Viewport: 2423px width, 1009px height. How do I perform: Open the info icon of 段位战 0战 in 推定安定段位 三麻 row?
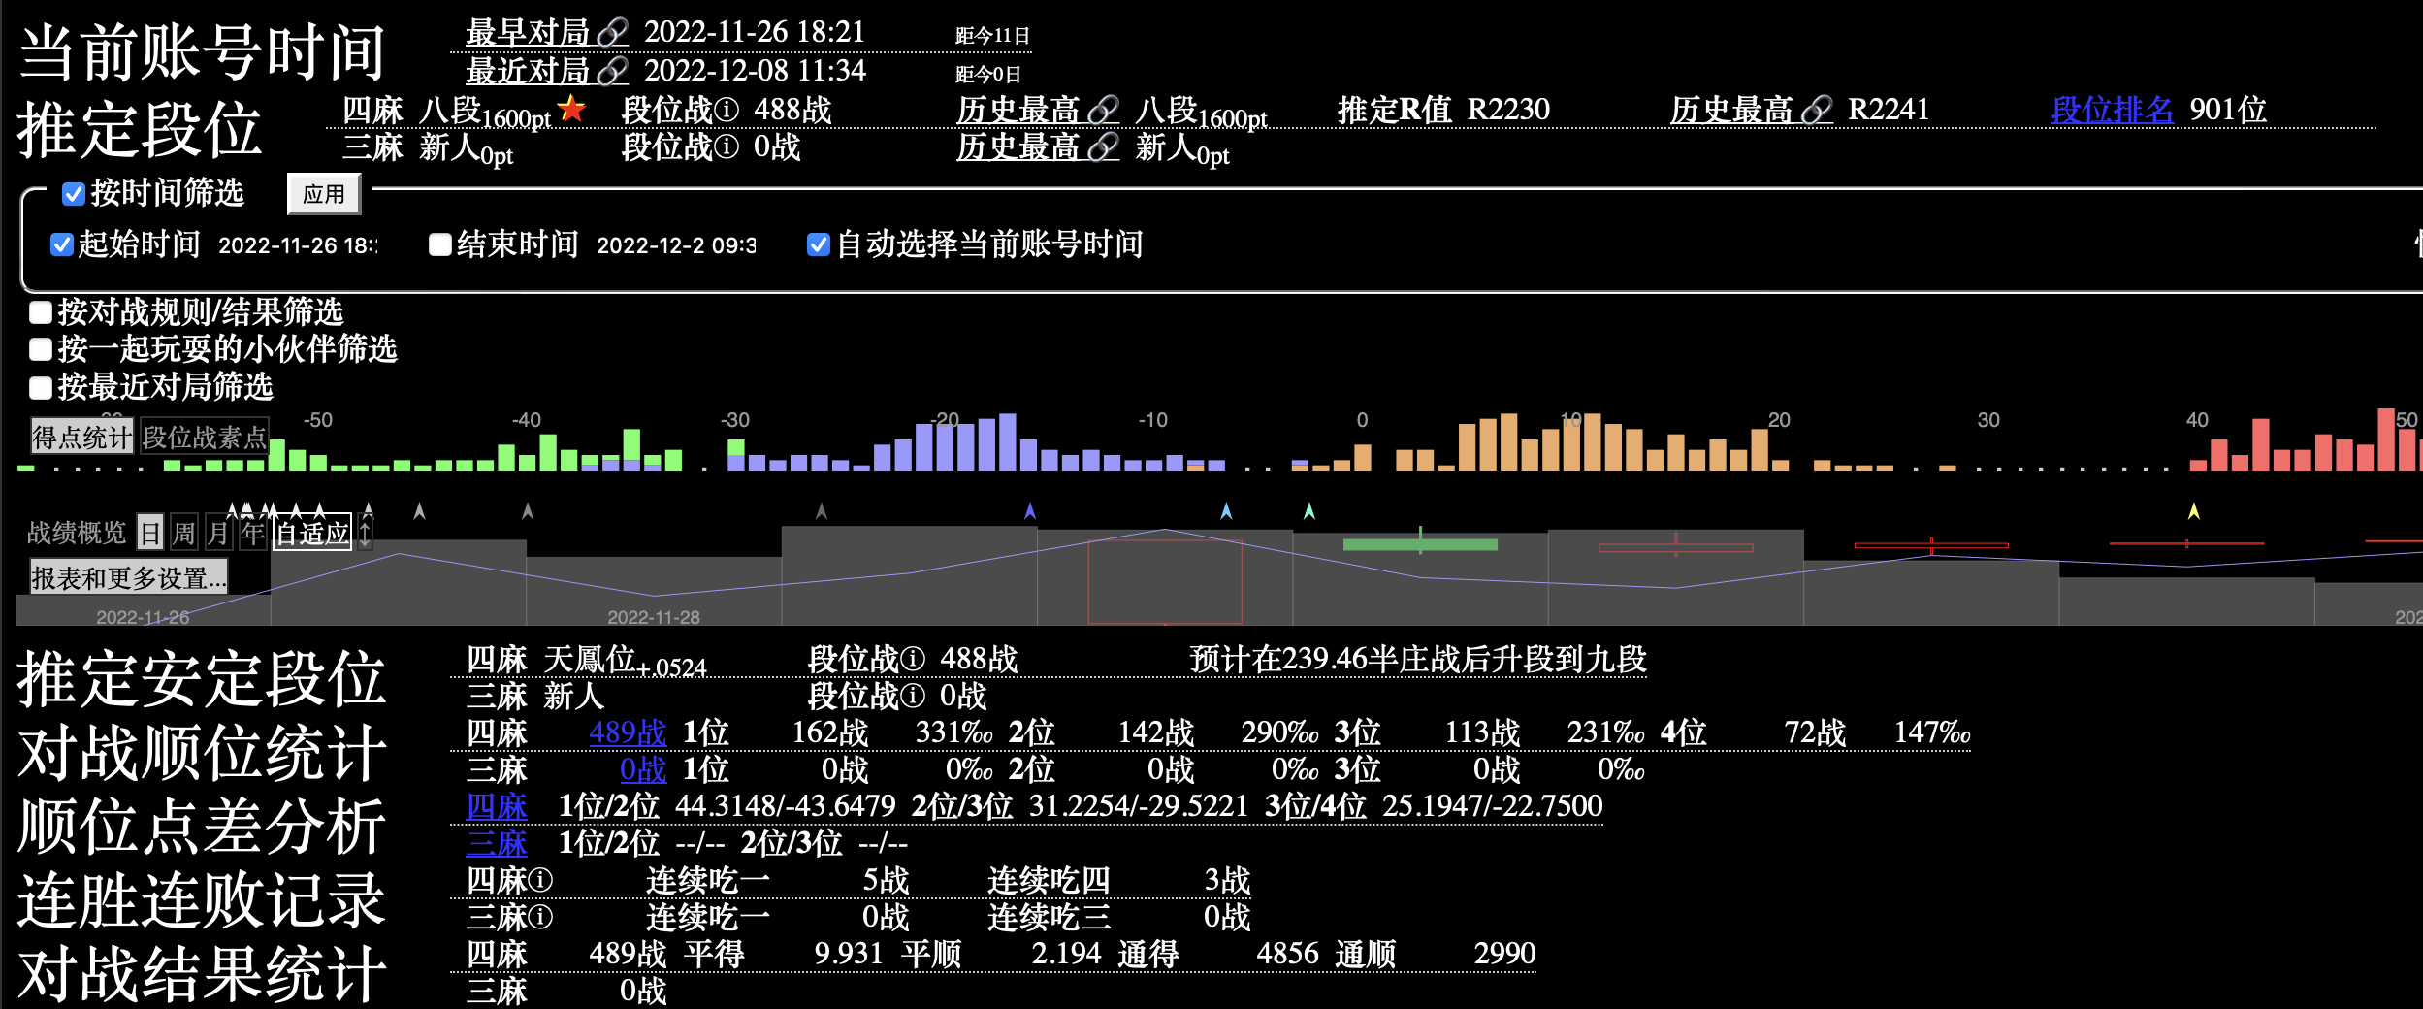(912, 697)
